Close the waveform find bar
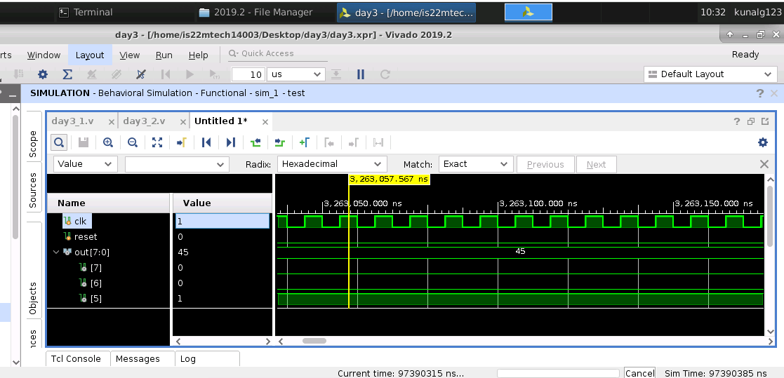Screen dimensions: 784x378 click(764, 164)
